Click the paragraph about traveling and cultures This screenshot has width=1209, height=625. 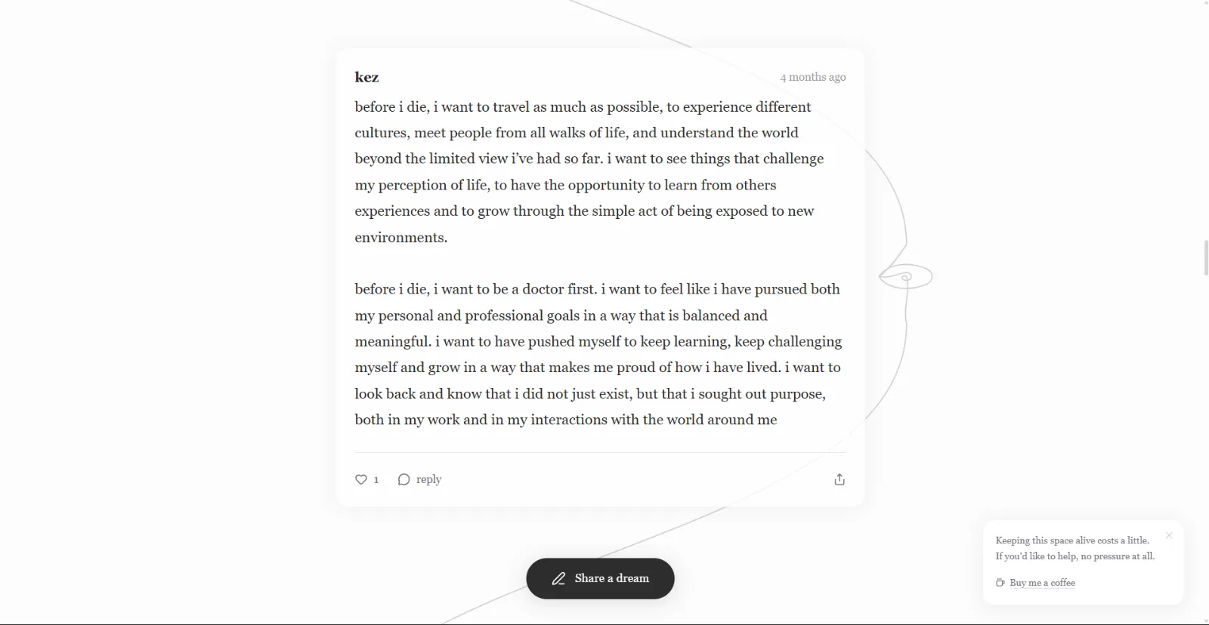[589, 172]
